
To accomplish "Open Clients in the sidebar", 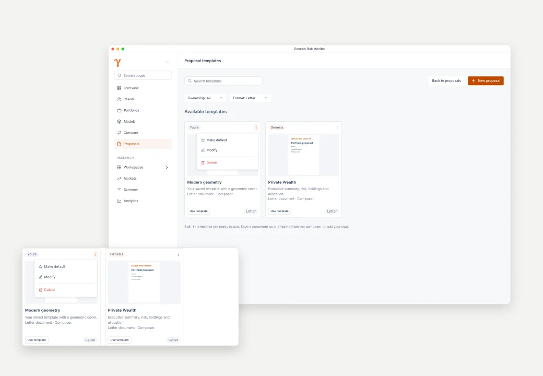I will 143,99.
